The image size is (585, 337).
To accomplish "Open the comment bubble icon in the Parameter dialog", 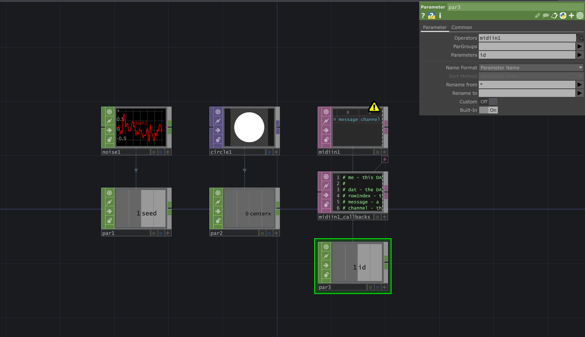I will [546, 16].
